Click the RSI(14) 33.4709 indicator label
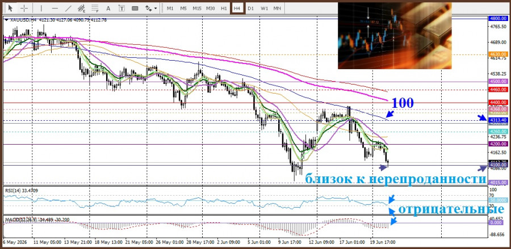Viewport: 511px width, 249px height. click(x=22, y=190)
